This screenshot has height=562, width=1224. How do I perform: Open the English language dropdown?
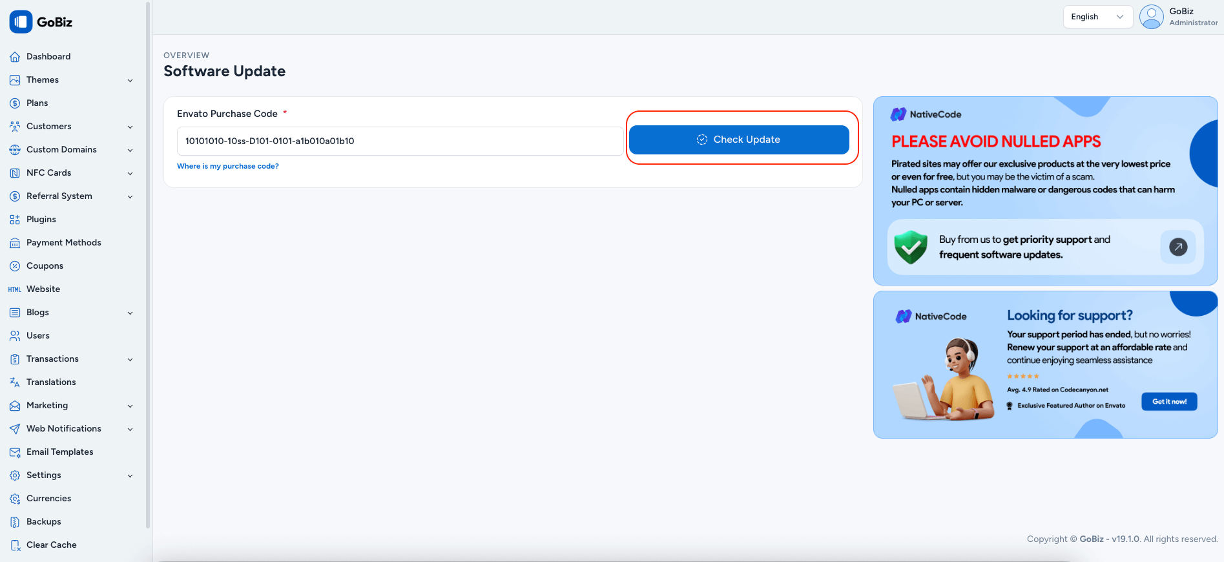tap(1098, 17)
